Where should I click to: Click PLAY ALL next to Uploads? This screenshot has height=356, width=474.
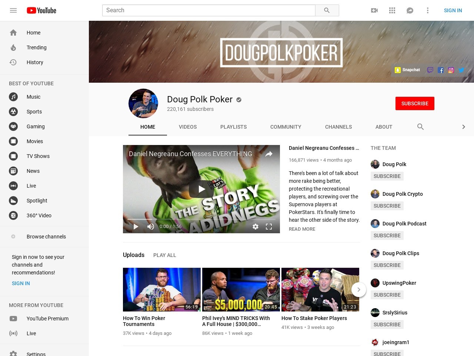click(164, 255)
